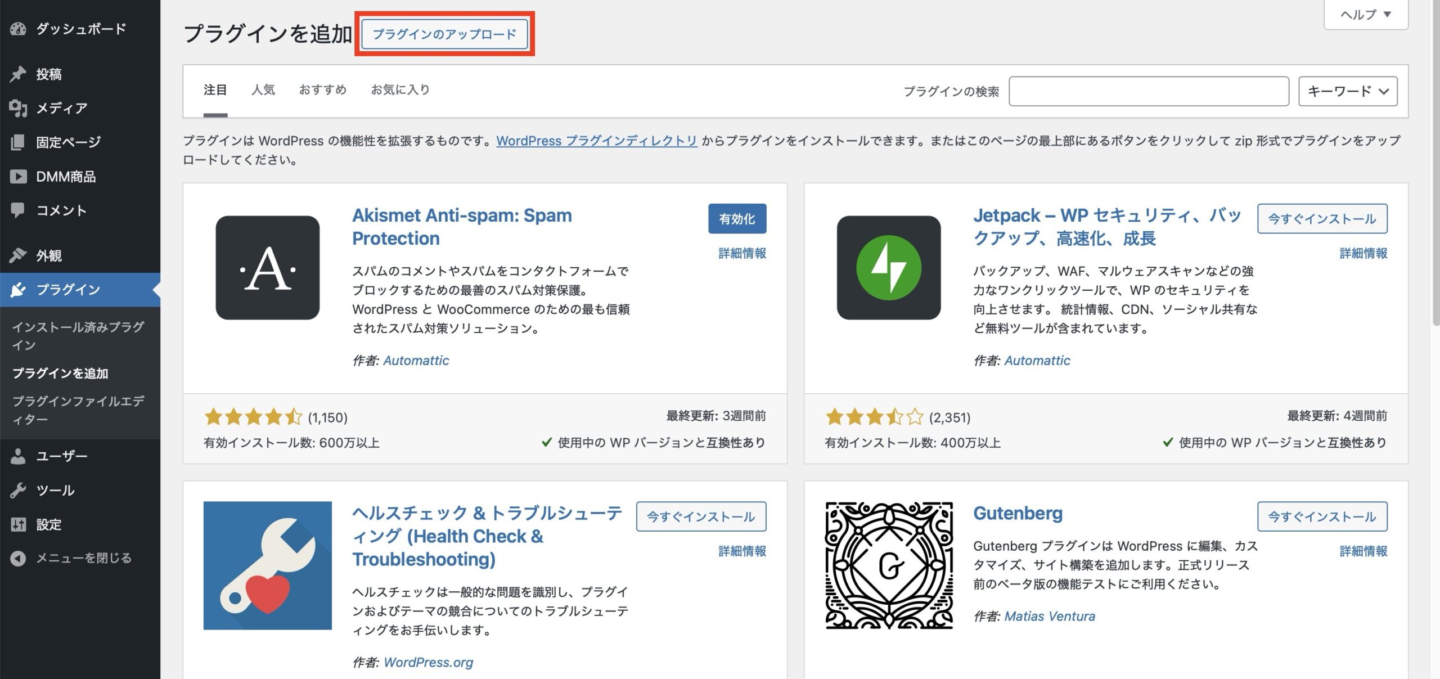Screen dimensions: 1440x679
Task: Click the プラグイン plug icon
Action: pos(18,289)
